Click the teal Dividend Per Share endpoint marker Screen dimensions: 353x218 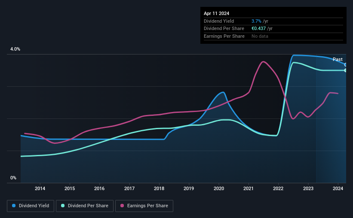pyautogui.click(x=345, y=70)
